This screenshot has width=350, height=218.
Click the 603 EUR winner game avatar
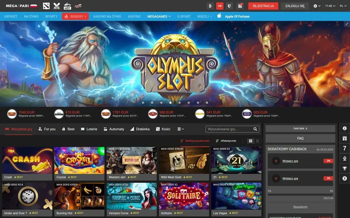point(247,114)
